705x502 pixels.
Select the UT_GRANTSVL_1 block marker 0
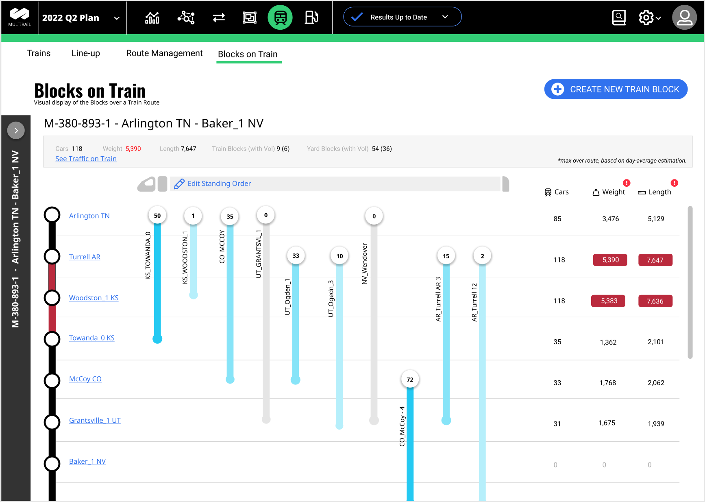coord(266,215)
